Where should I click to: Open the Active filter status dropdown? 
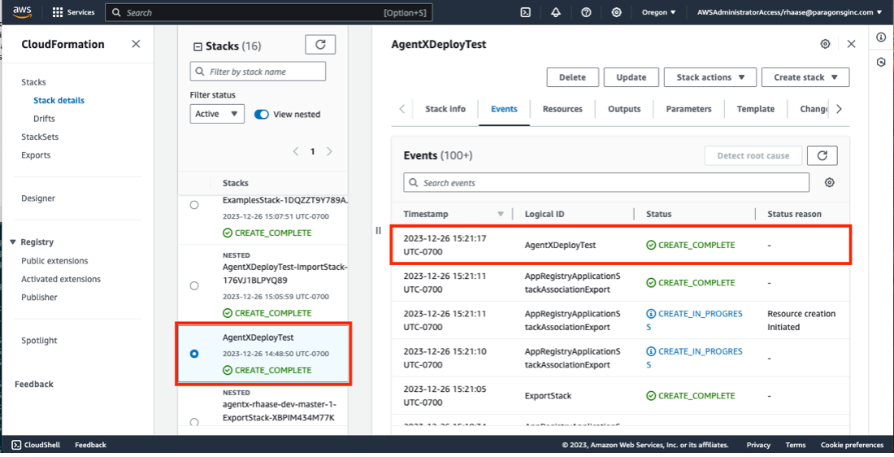click(x=217, y=114)
